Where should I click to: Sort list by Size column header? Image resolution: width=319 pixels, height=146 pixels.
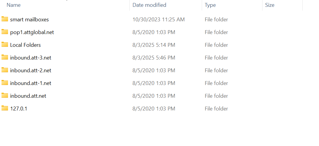pyautogui.click(x=270, y=5)
